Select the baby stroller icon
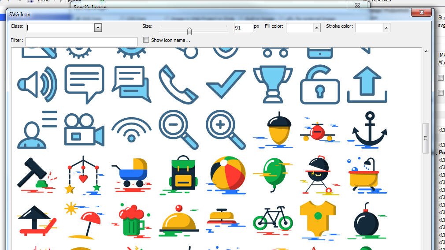Image resolution: width=445 pixels, height=250 pixels. pos(131,175)
